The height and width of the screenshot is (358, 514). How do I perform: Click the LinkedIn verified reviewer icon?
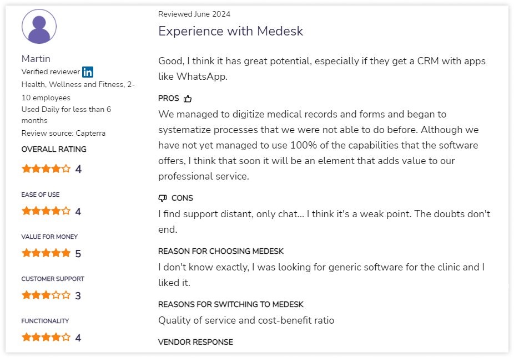pyautogui.click(x=88, y=72)
